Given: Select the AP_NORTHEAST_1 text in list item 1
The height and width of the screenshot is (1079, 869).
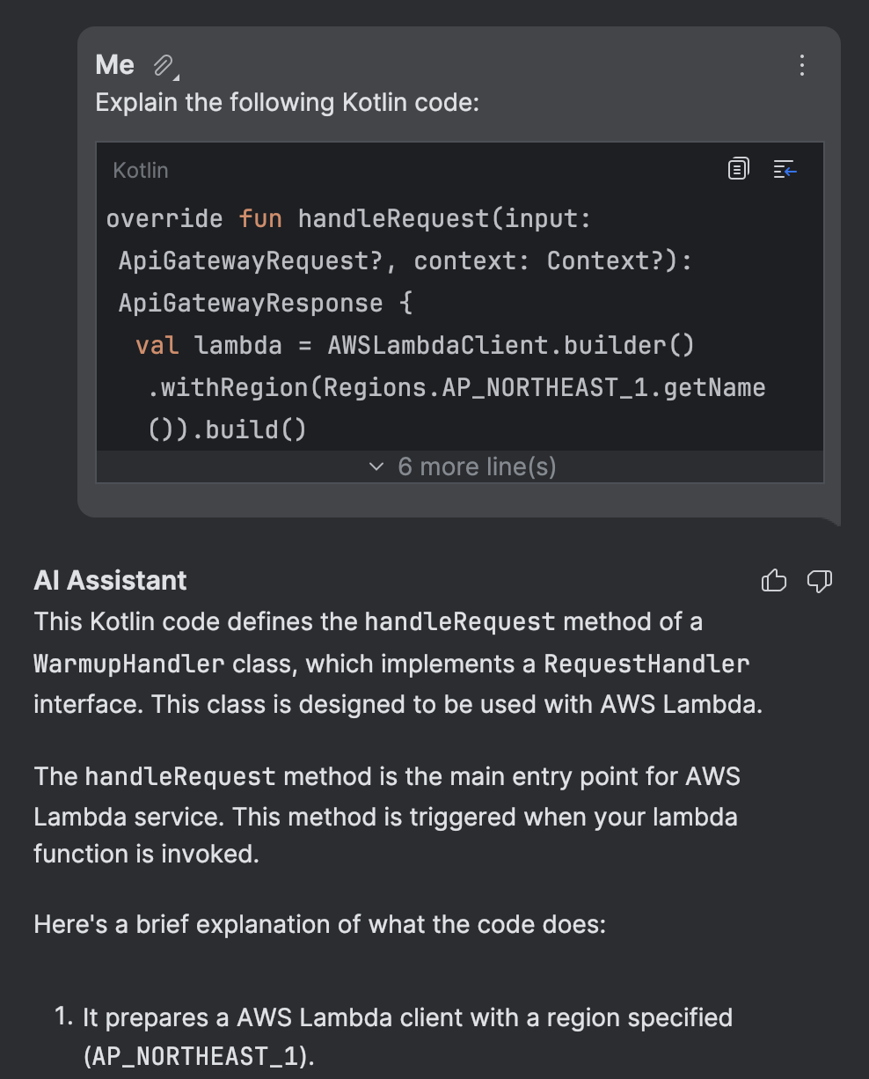Looking at the screenshot, I should click(194, 1056).
